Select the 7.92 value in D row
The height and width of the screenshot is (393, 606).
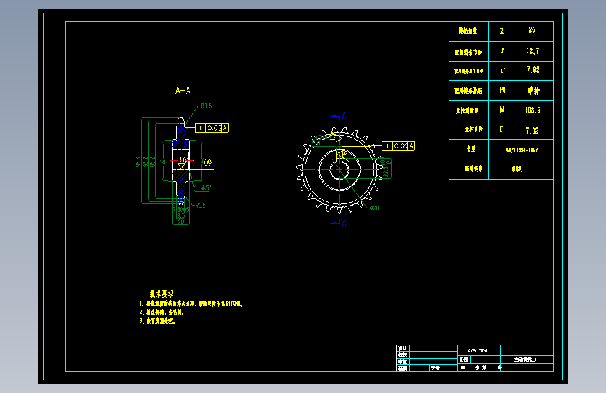[532, 131]
